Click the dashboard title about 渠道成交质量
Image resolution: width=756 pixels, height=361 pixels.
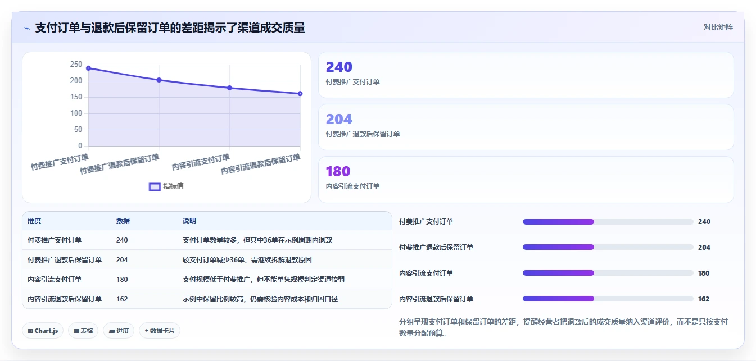(170, 28)
